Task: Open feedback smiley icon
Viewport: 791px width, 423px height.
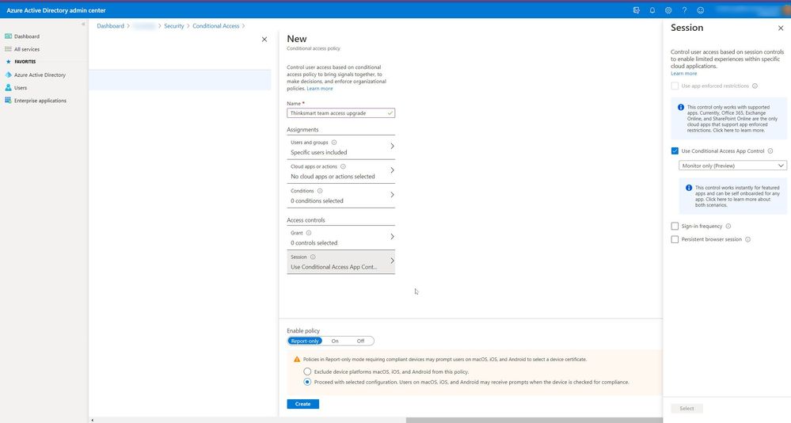Action: [701, 10]
